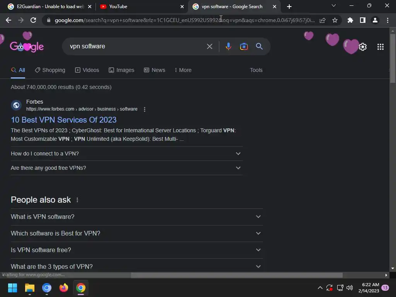The height and width of the screenshot is (297, 396).
Task: Click the Google Valentine's logo
Action: [x=27, y=46]
